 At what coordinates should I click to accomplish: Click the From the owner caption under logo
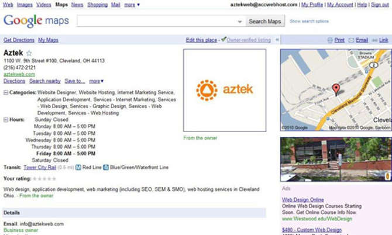pyautogui.click(x=200, y=138)
